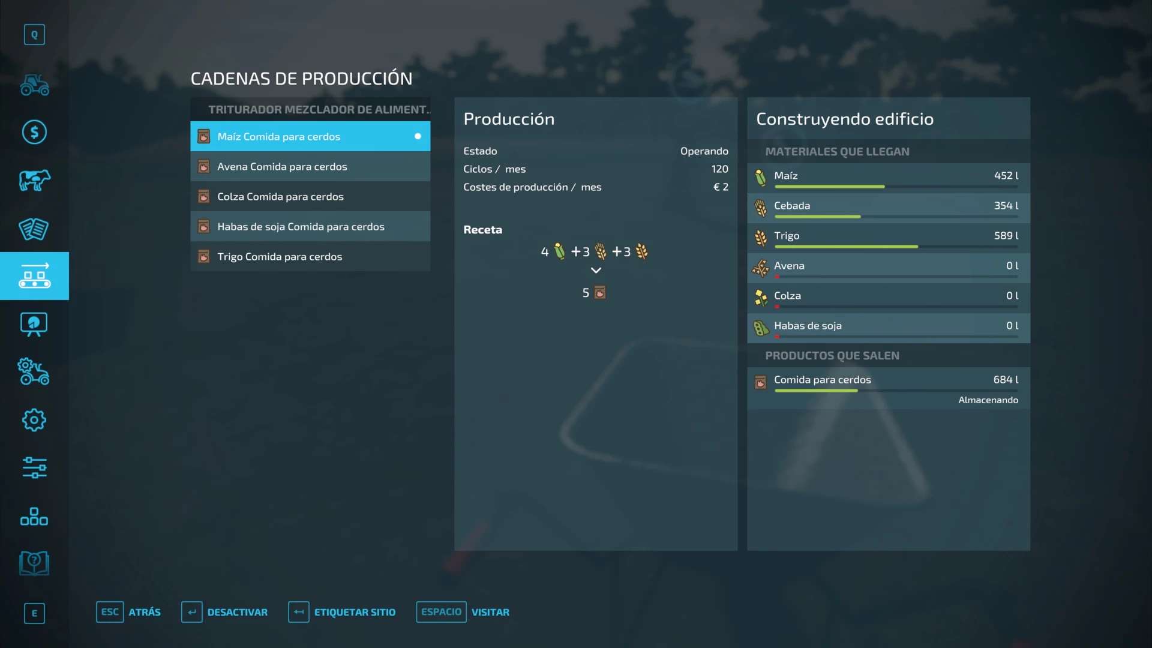Screen dimensions: 1152x648
Task: Open the sliders general settings icon
Action: point(34,467)
